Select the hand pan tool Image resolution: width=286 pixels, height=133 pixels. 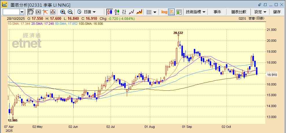(x=30, y=12)
